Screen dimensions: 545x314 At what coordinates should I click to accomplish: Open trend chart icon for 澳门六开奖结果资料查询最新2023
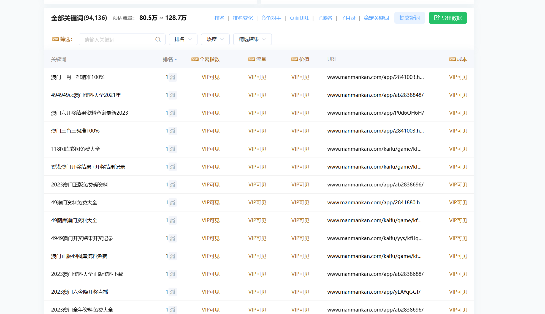[173, 113]
